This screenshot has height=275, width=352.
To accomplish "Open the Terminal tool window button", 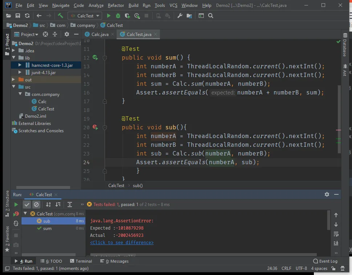I will click(x=81, y=261).
